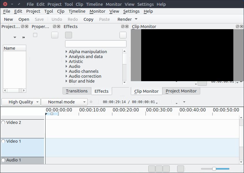
Task: Undock the Properties panel via its float icon
Action: (54, 26)
